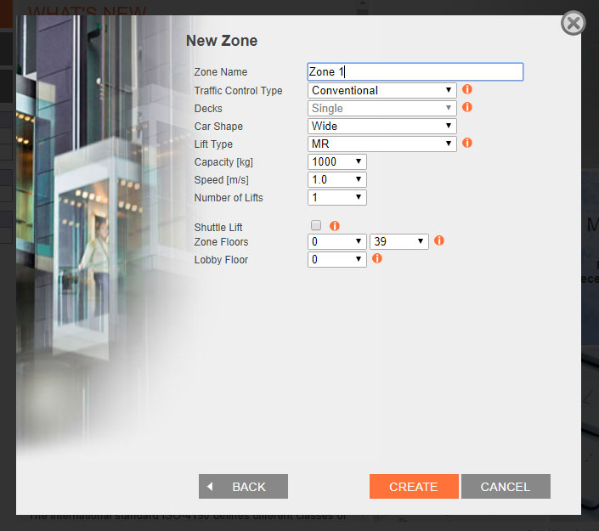Screen dimensions: 599x531
Task: Click info icon next to Zone Floors
Action: pyautogui.click(x=439, y=240)
